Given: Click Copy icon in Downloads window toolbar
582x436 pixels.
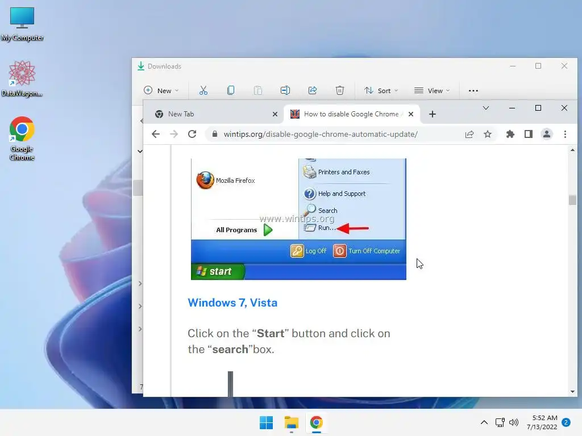Looking at the screenshot, I should pyautogui.click(x=231, y=90).
